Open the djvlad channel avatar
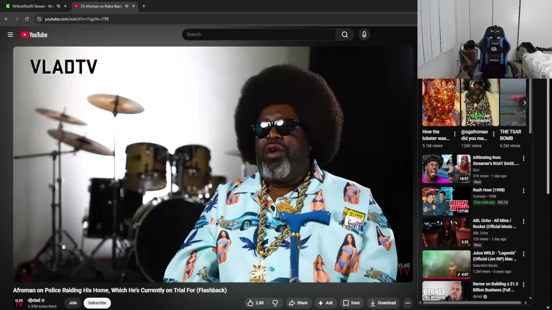 coord(19,303)
